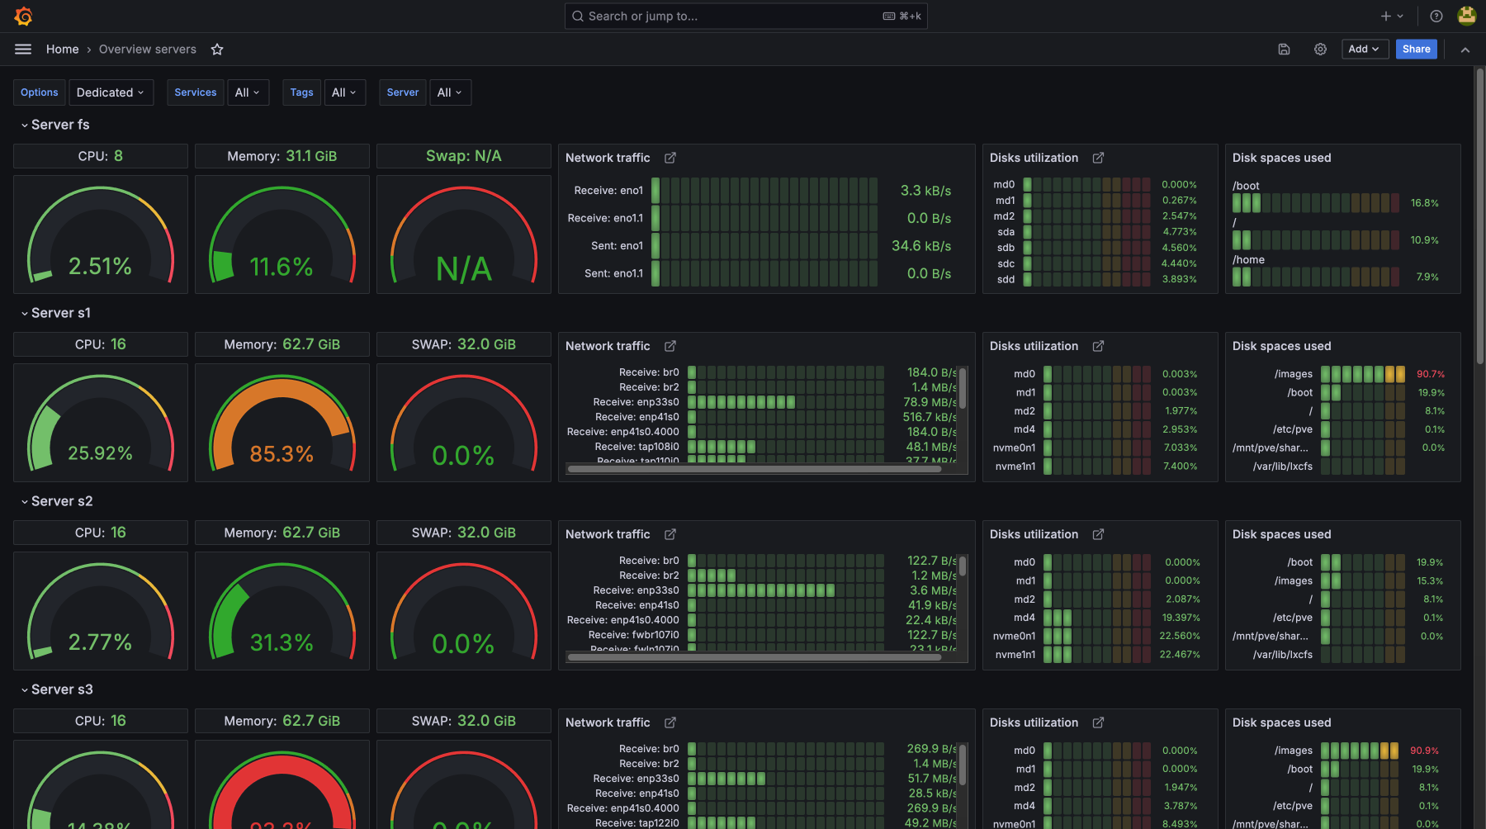Viewport: 1486px width, 829px height.
Task: Open Server s1 Disks utilization external link
Action: pos(1098,346)
